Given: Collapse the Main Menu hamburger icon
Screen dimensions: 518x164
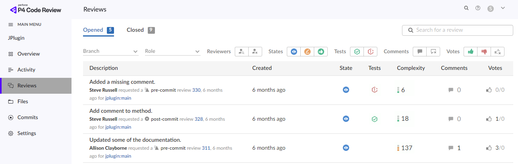Looking at the screenshot, I should click(11, 25).
